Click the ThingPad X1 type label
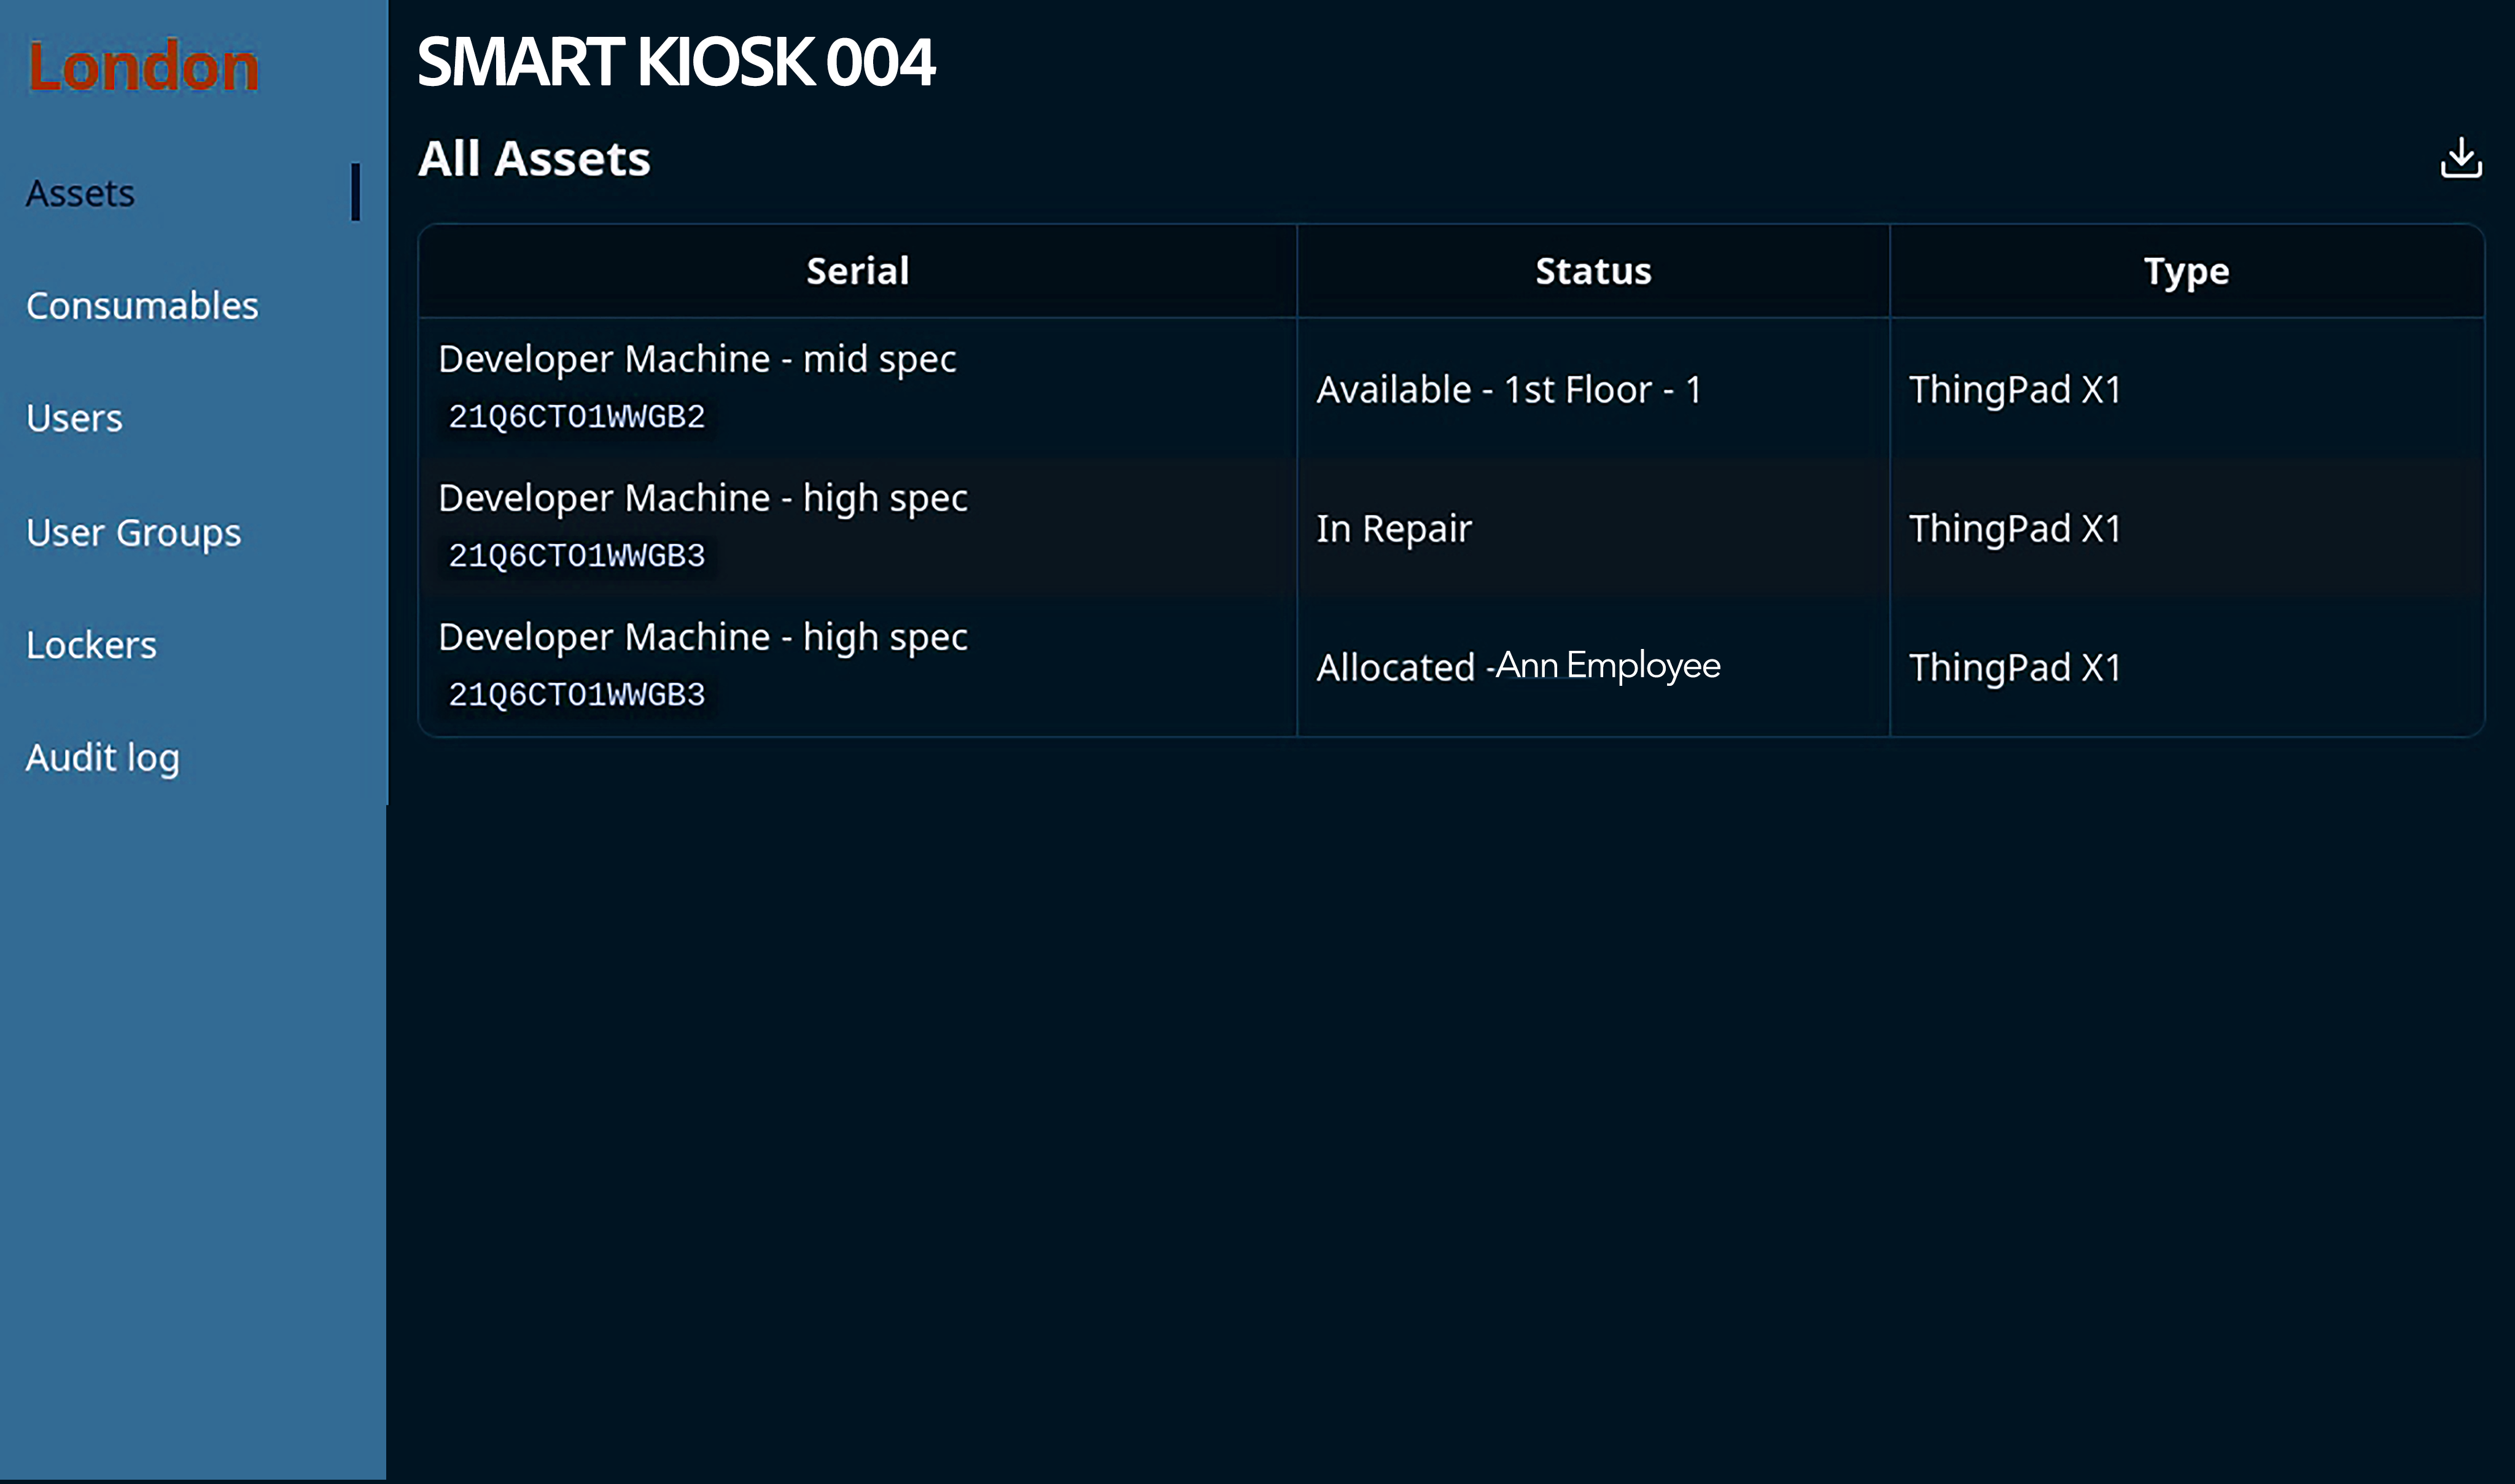 [x=2013, y=389]
